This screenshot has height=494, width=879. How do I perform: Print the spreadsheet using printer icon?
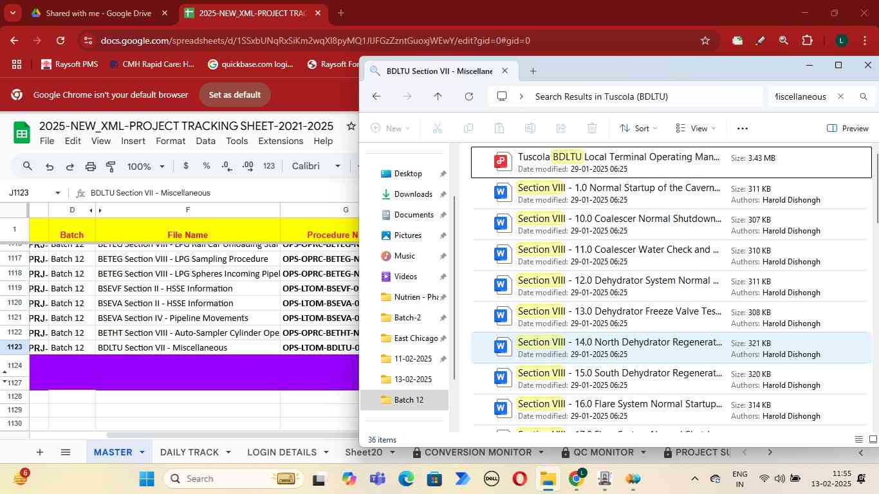coord(91,166)
